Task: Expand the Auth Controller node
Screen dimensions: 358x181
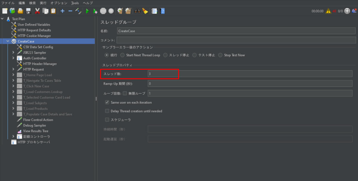Action: pyautogui.click(x=13, y=58)
